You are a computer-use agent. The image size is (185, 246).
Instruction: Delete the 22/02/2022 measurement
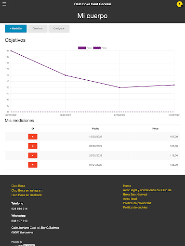click(33, 155)
